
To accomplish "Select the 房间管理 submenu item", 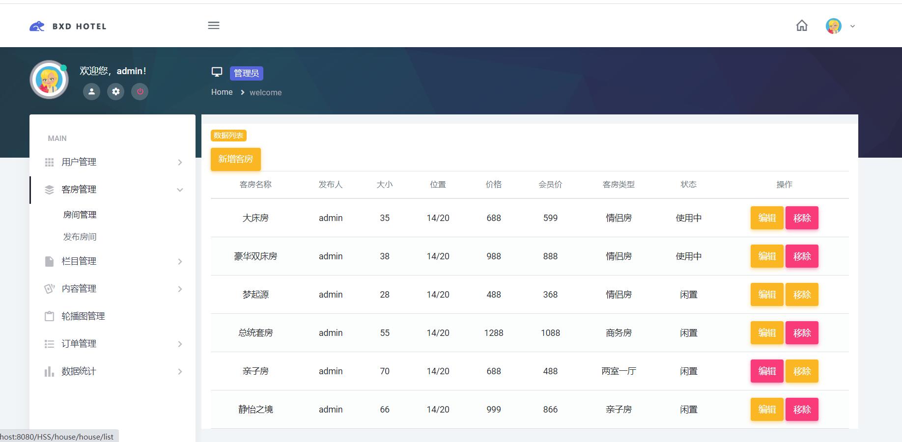I will [x=80, y=215].
